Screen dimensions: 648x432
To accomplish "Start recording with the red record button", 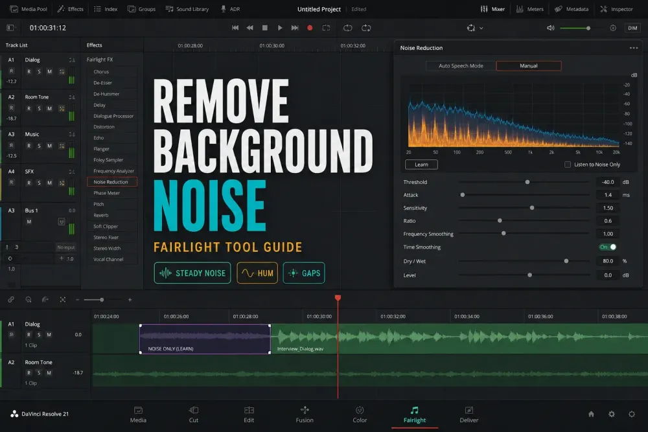I will point(310,28).
